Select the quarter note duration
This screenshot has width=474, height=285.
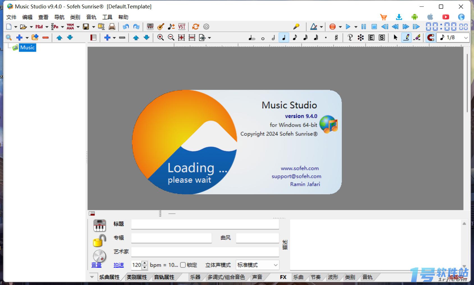(x=284, y=38)
